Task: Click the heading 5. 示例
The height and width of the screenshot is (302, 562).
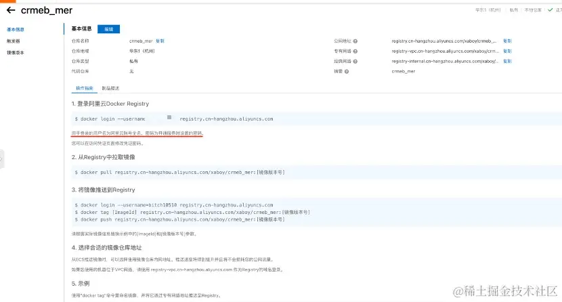Action: coord(81,283)
